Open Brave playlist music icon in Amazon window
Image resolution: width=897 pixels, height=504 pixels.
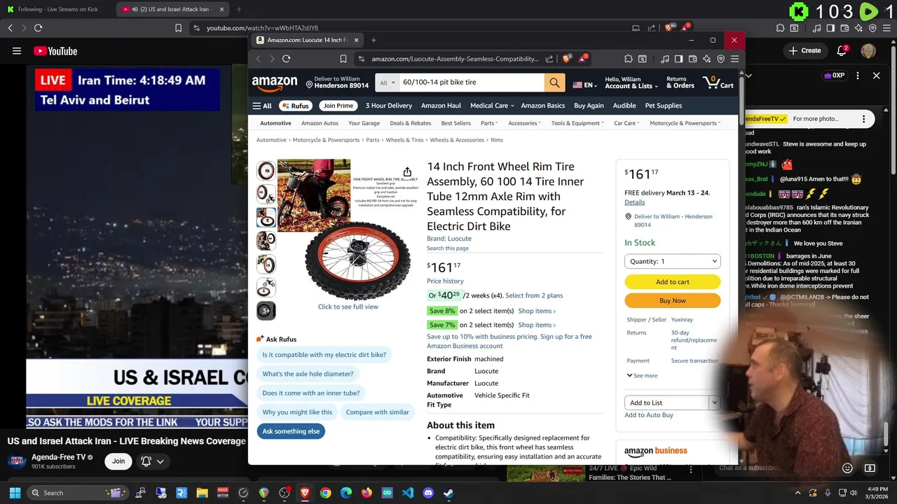click(664, 59)
